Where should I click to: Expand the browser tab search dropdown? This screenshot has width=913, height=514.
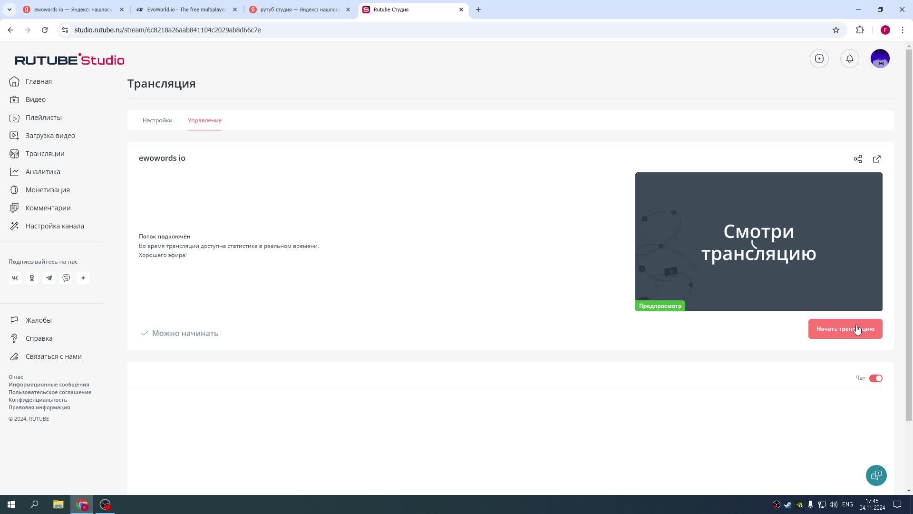point(9,10)
